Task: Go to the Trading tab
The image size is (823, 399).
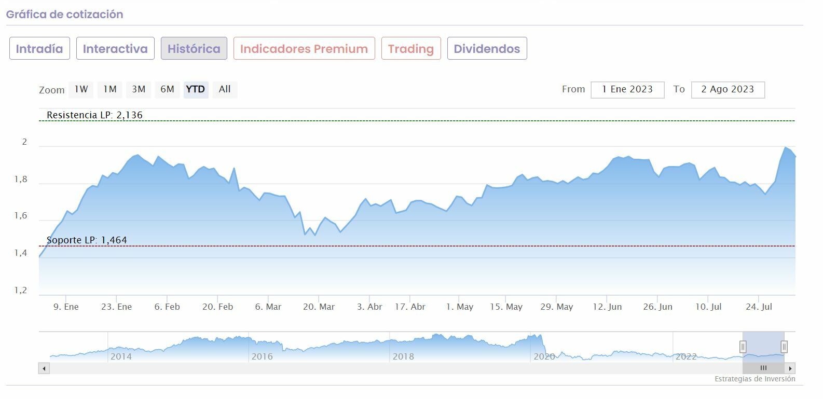Action: point(410,49)
